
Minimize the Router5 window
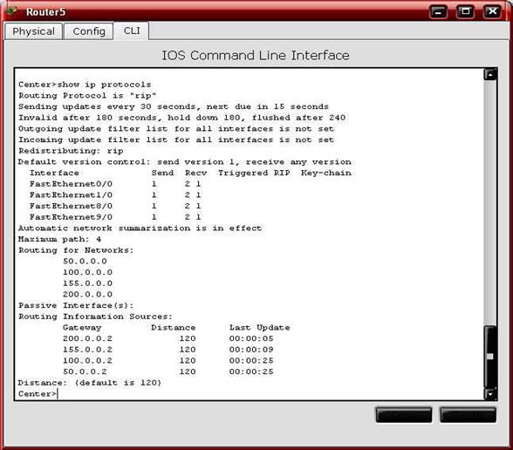438,12
